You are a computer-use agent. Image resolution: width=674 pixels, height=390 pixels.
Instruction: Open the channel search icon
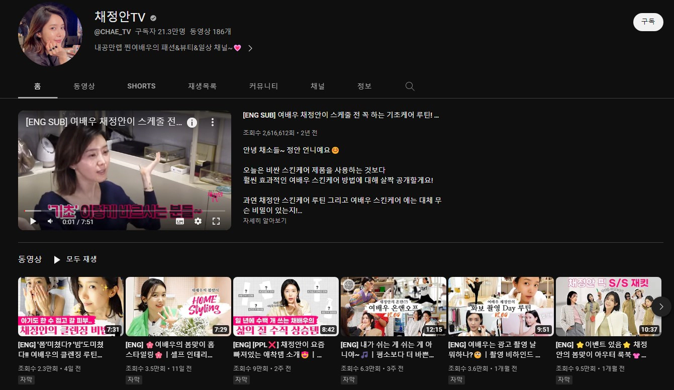(410, 86)
